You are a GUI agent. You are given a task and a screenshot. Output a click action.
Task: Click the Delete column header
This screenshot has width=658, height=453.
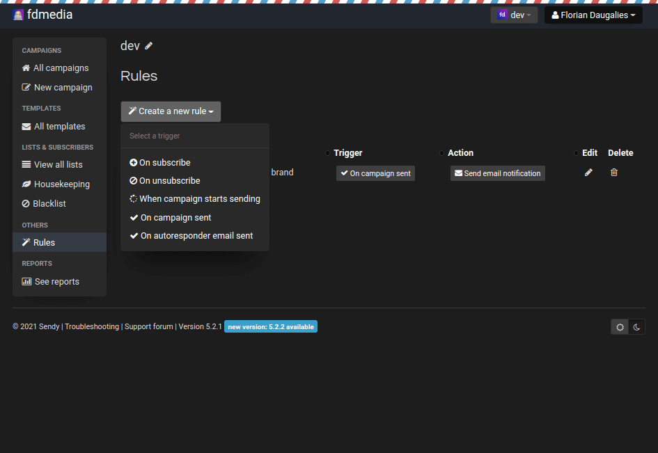pyautogui.click(x=620, y=153)
